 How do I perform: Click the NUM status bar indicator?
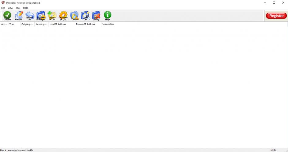(x=273, y=150)
